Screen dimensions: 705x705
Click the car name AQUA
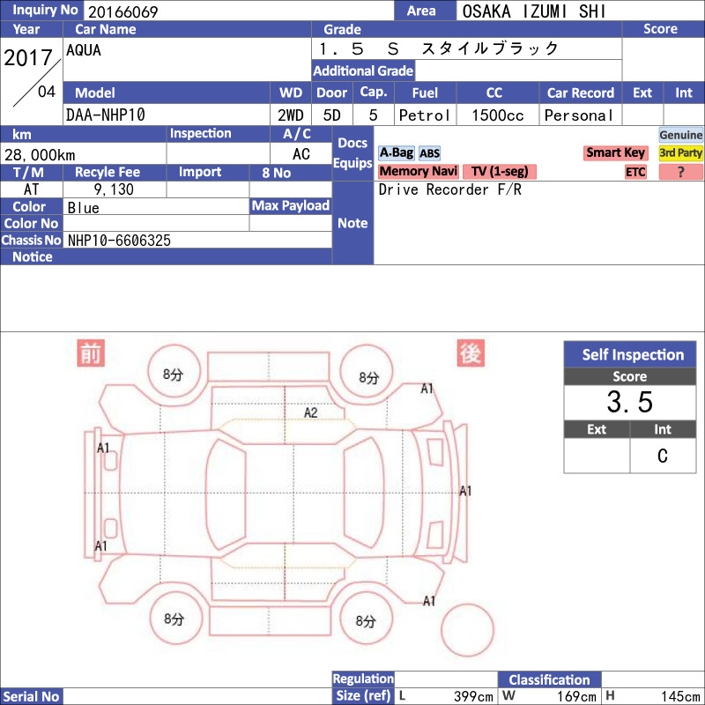click(x=84, y=50)
